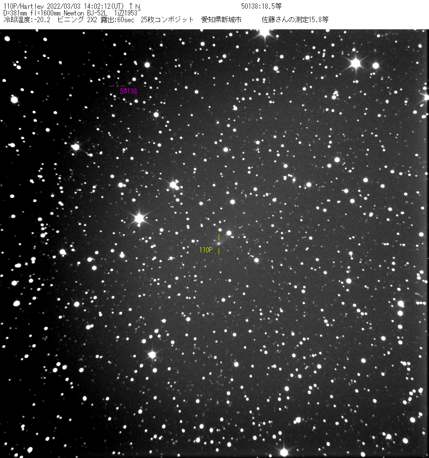Click the yellow 110P comet label

[x=206, y=250]
